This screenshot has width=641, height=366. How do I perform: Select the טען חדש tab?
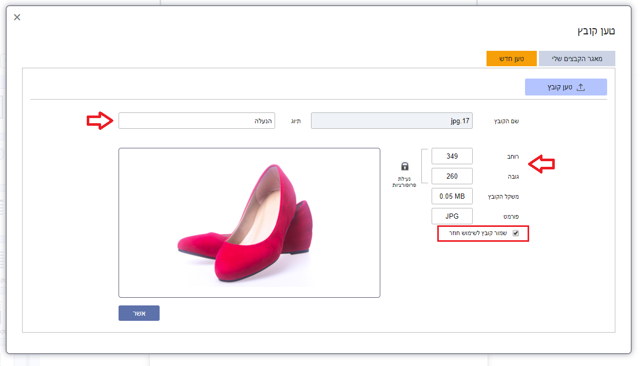pos(512,59)
